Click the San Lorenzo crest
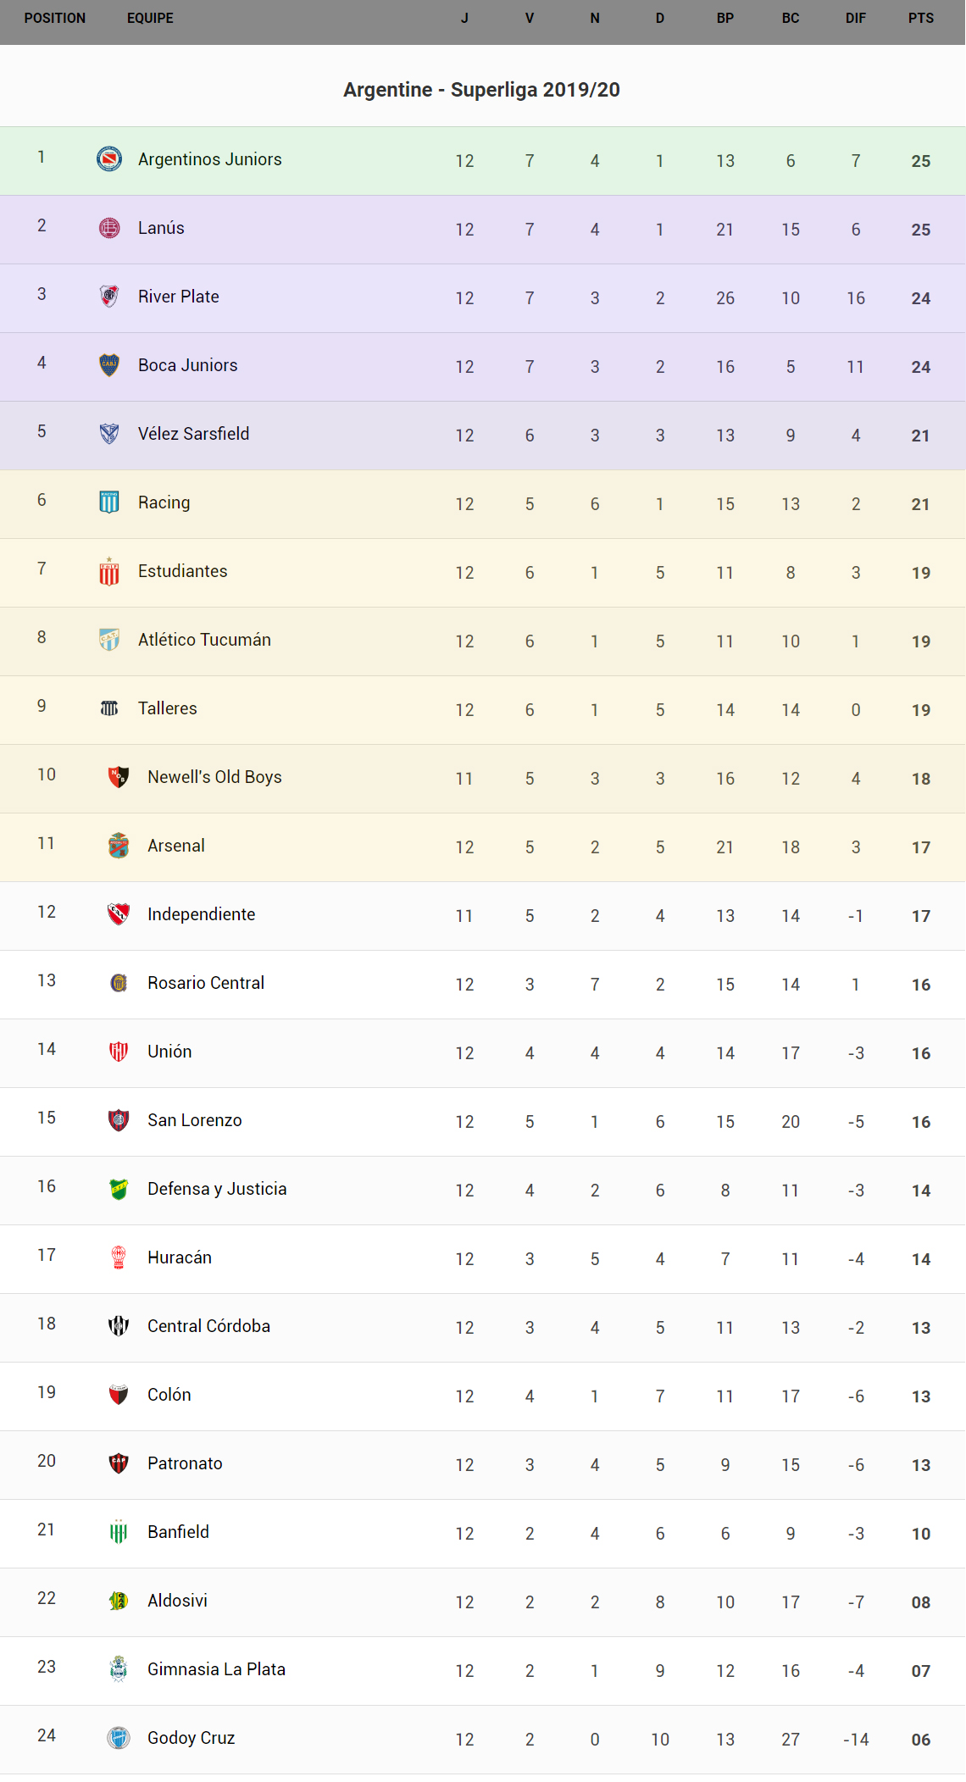The image size is (966, 1782). (119, 1119)
